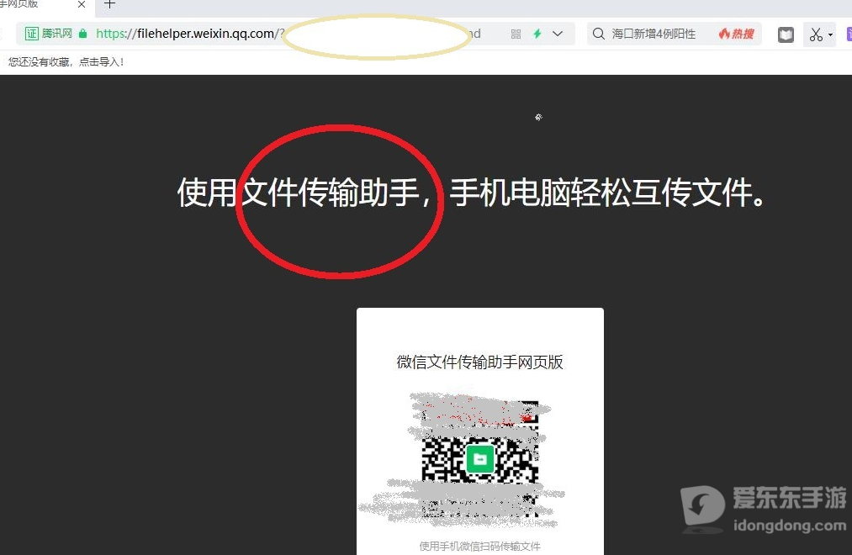Screen dimensions: 852x555
Task: Click the book reader icon in toolbar
Action: (x=786, y=34)
